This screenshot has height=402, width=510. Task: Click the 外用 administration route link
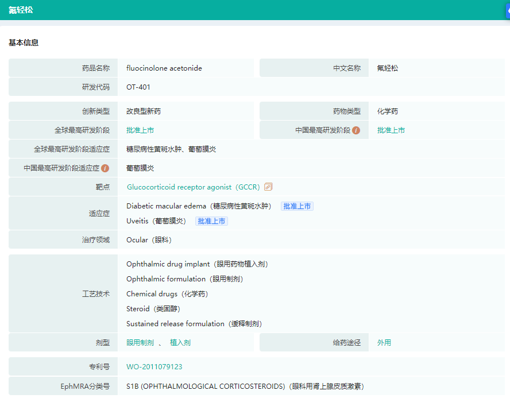(384, 343)
